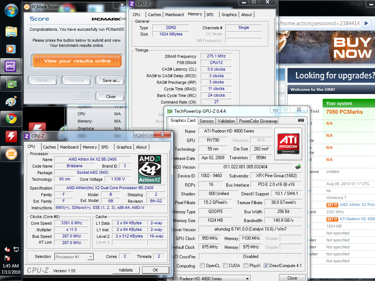
Task: Toggle the PhysX checkbox in GPU-Z
Action: pos(246,266)
